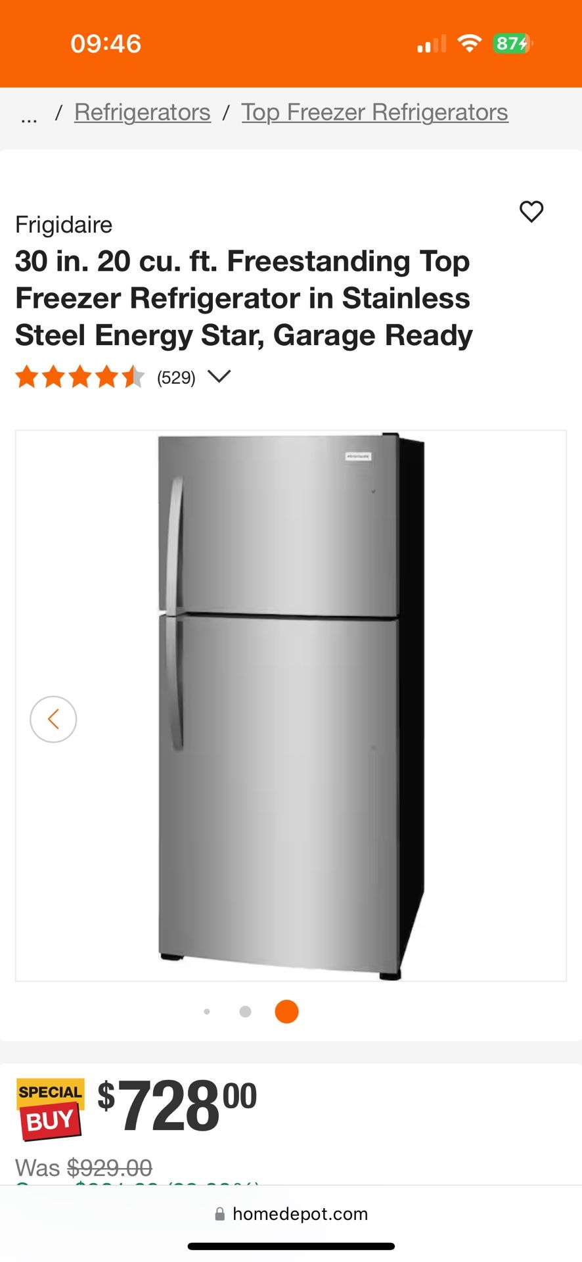The height and width of the screenshot is (1262, 582).
Task: Open the (529) reviews count
Action: tap(176, 378)
